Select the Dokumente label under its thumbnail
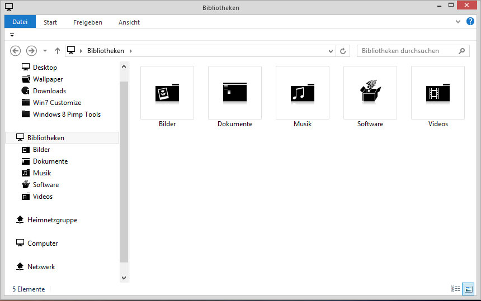Screen dimensions: 481x301 click(x=235, y=124)
